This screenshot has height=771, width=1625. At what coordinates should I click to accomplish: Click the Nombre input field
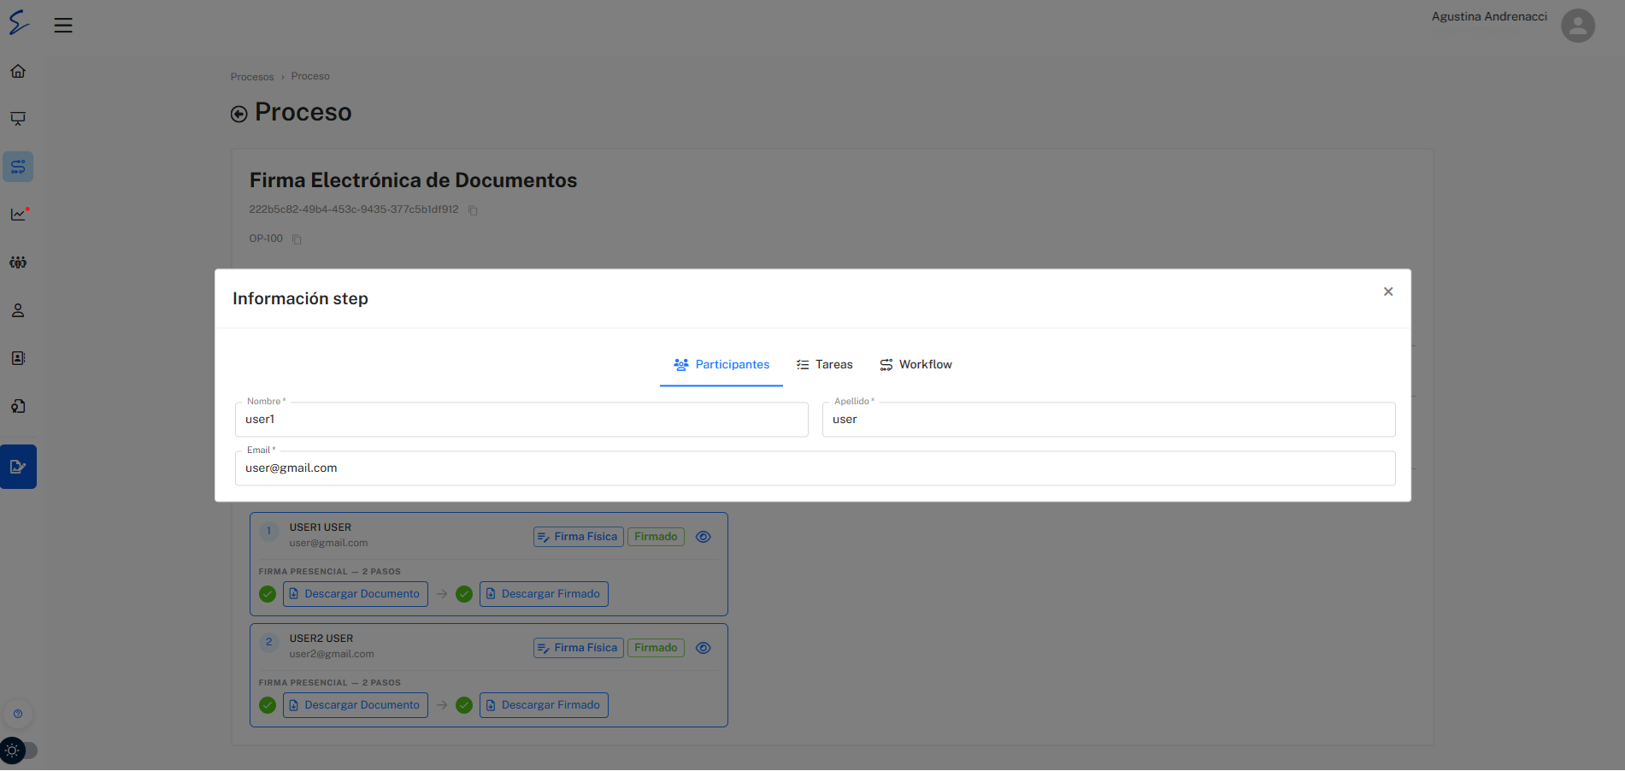coord(521,420)
